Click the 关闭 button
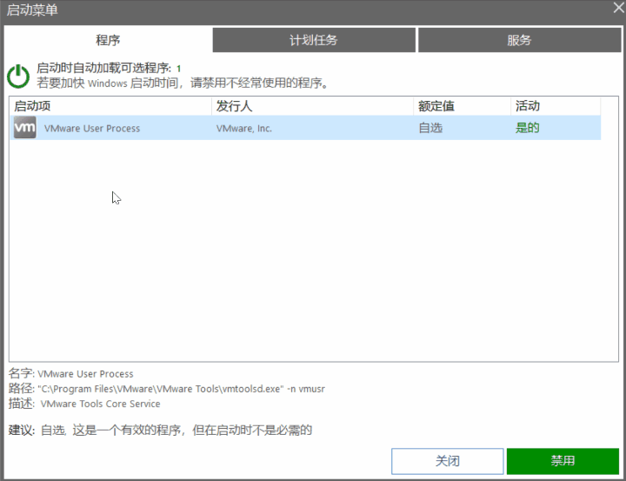The width and height of the screenshot is (626, 481). coord(448,461)
